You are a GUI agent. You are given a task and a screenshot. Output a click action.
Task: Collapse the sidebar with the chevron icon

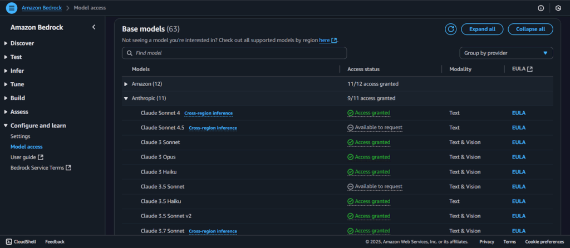click(x=94, y=27)
